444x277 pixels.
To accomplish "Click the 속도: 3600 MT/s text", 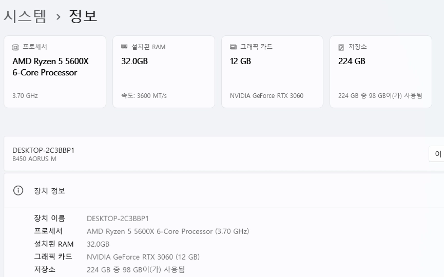I will coord(144,95).
